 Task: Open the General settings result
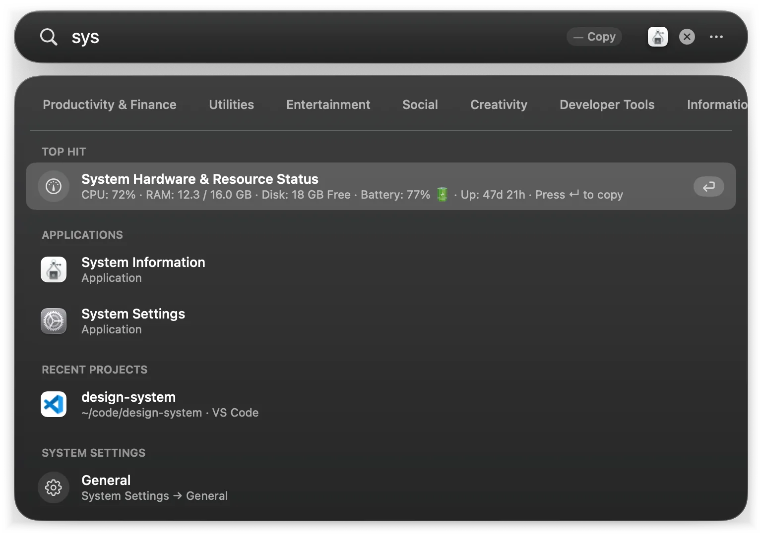pyautogui.click(x=381, y=487)
